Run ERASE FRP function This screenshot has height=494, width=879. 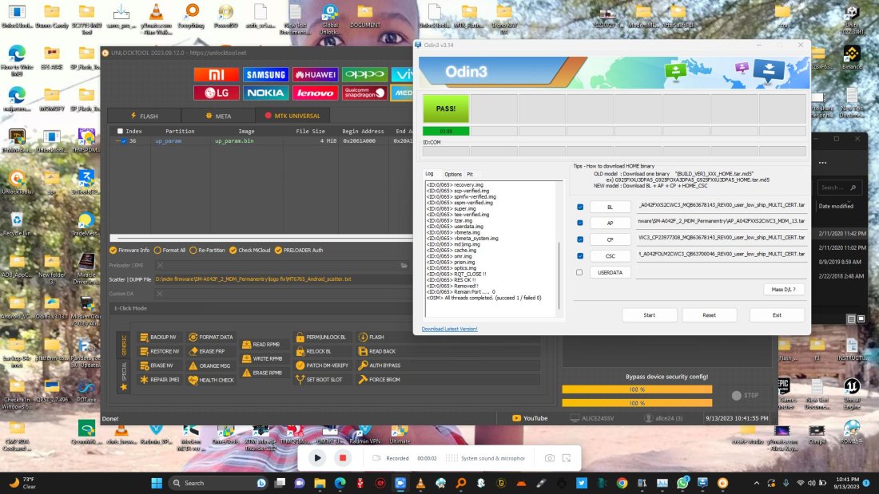point(206,351)
